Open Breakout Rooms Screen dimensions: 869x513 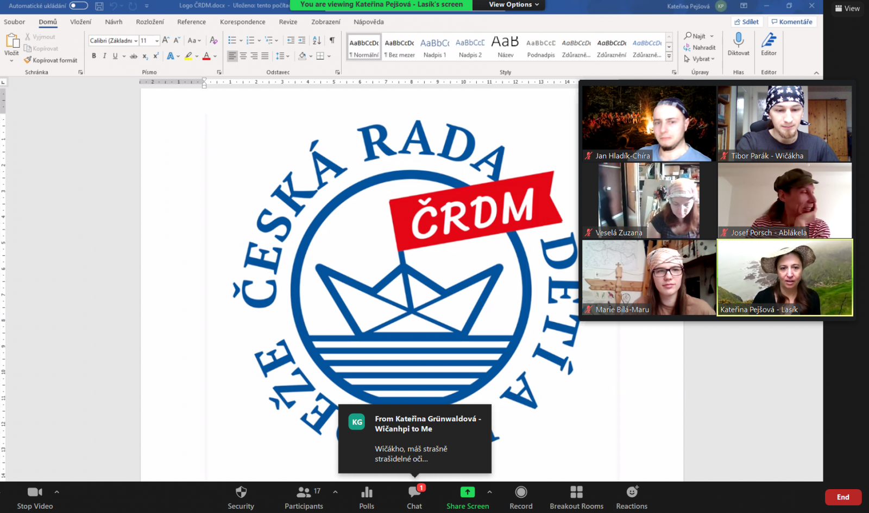pyautogui.click(x=576, y=497)
